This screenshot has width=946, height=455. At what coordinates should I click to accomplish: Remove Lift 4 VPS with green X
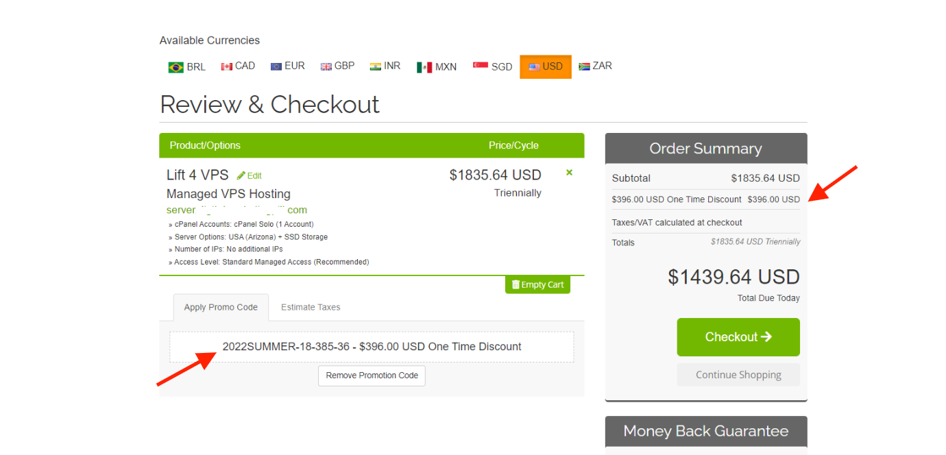569,173
